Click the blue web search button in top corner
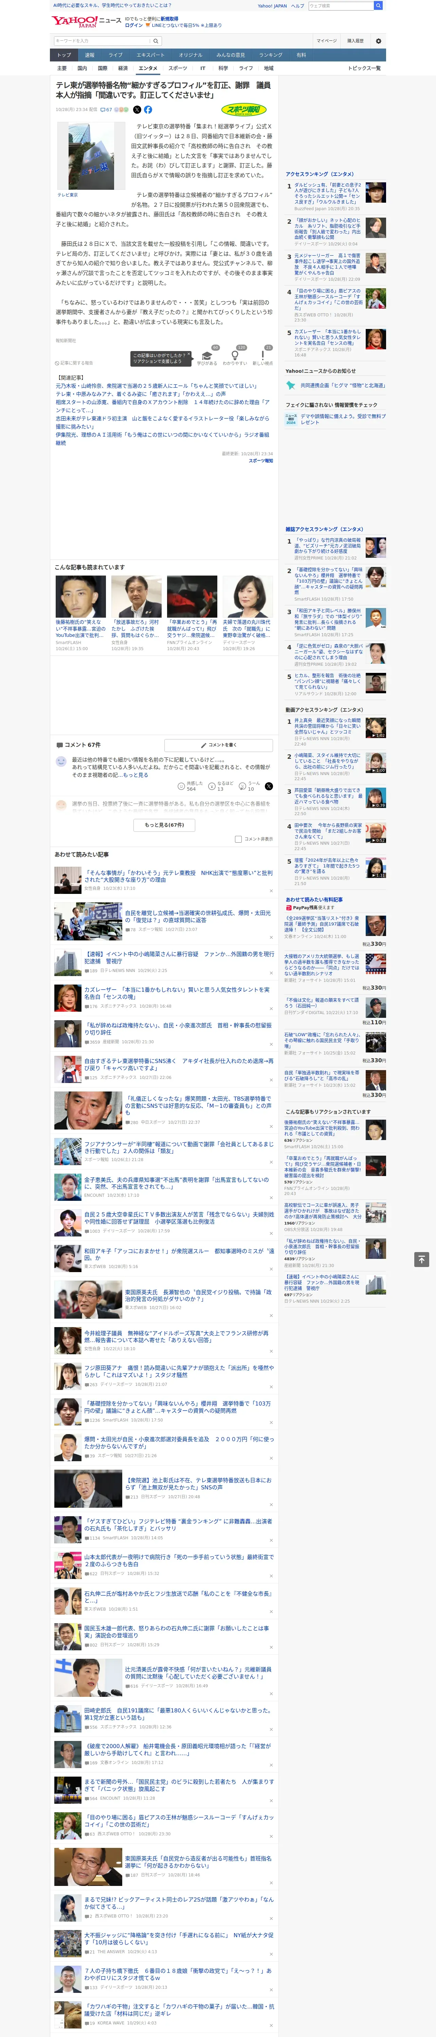Screen dimensions: 436x2037 378,5
